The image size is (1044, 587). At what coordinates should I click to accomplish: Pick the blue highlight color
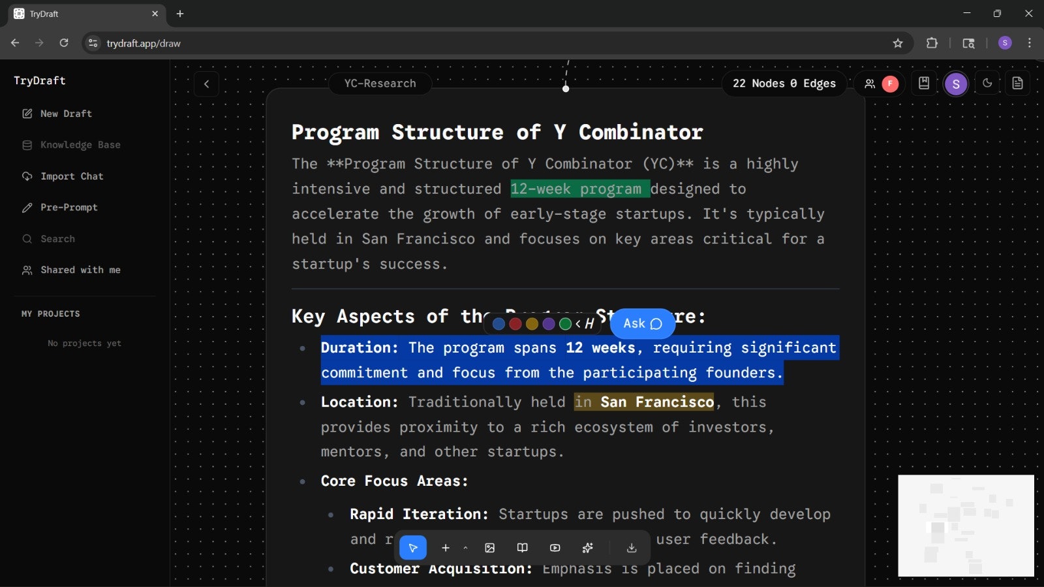(x=499, y=324)
